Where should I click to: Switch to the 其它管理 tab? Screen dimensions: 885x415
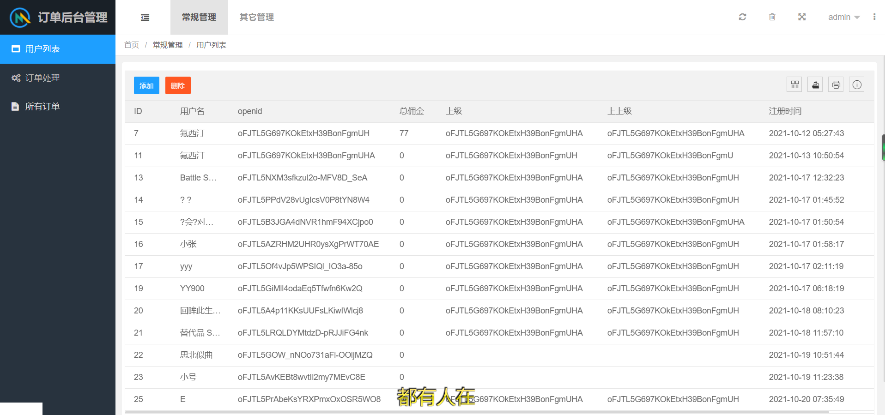[x=257, y=17]
